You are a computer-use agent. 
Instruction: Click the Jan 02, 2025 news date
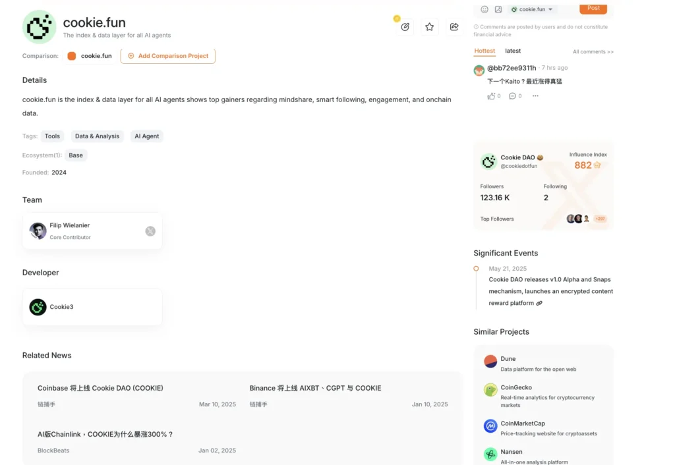217,451
